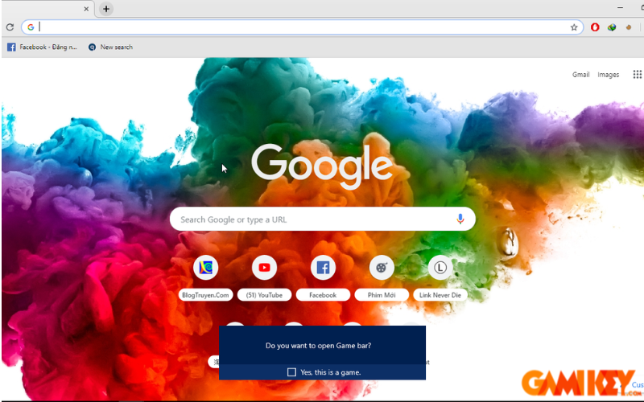Open the Facebook bookmark in bookmarks bar

pyautogui.click(x=42, y=47)
